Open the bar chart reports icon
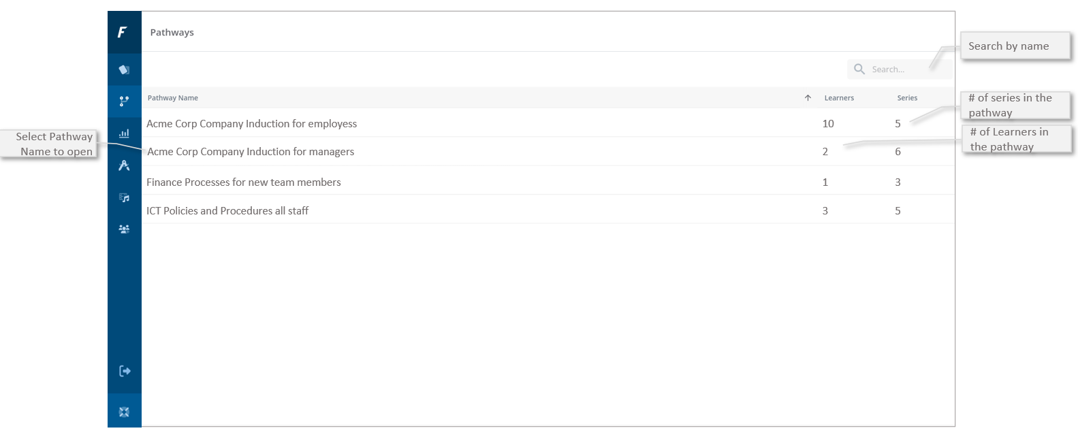 pyautogui.click(x=124, y=133)
